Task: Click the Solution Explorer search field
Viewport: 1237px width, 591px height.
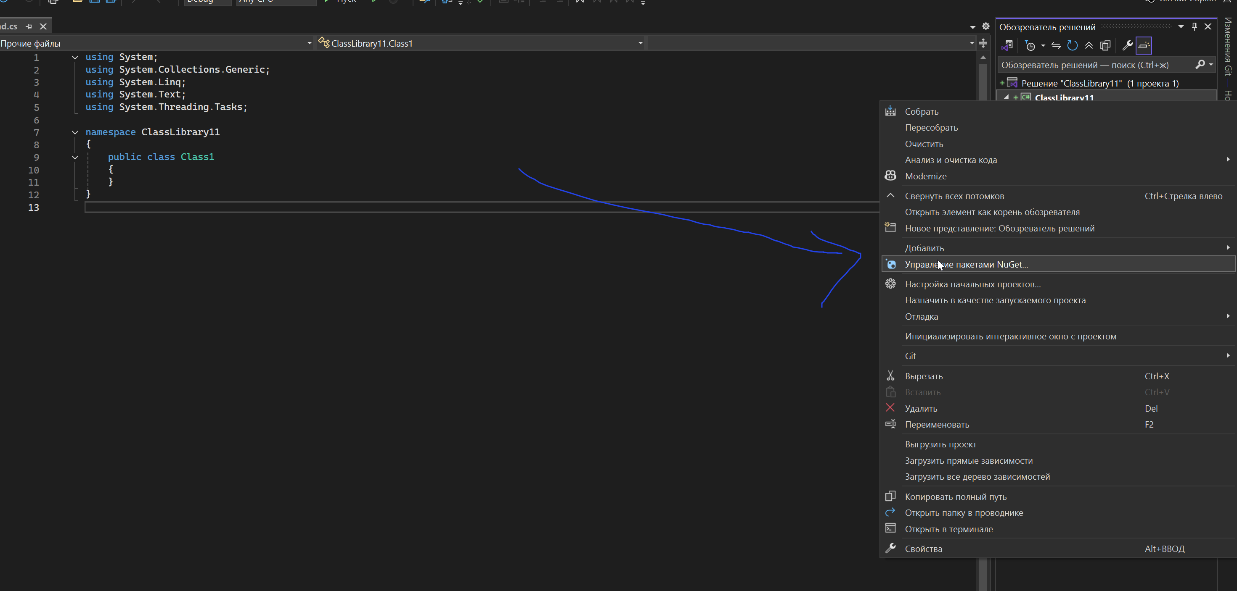Action: pyautogui.click(x=1095, y=65)
